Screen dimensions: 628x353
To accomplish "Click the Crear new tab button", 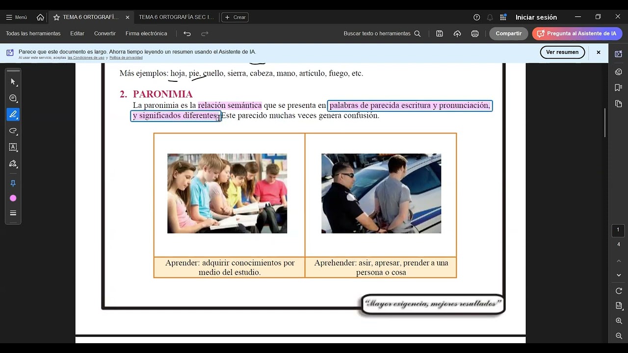I will pyautogui.click(x=235, y=17).
